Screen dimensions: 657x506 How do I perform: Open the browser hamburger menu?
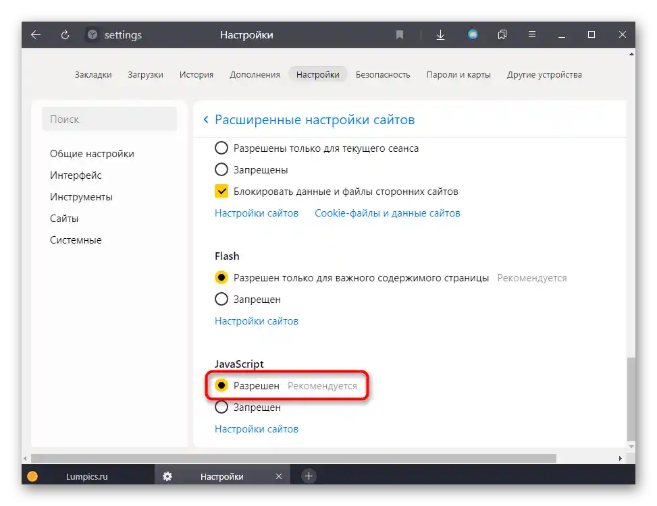point(532,34)
